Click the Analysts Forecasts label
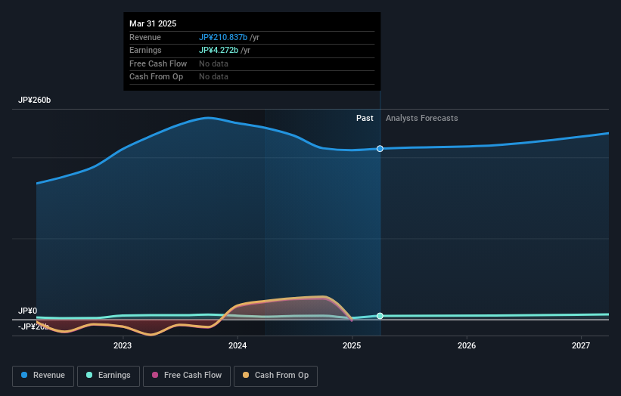This screenshot has width=621, height=396. 422,118
